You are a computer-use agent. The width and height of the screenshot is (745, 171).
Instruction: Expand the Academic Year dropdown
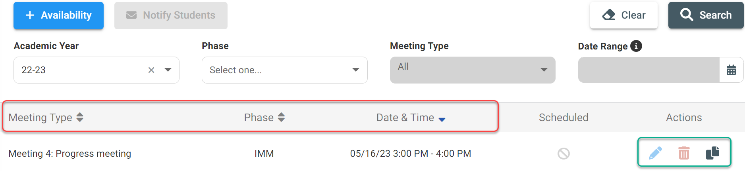pyautogui.click(x=168, y=70)
